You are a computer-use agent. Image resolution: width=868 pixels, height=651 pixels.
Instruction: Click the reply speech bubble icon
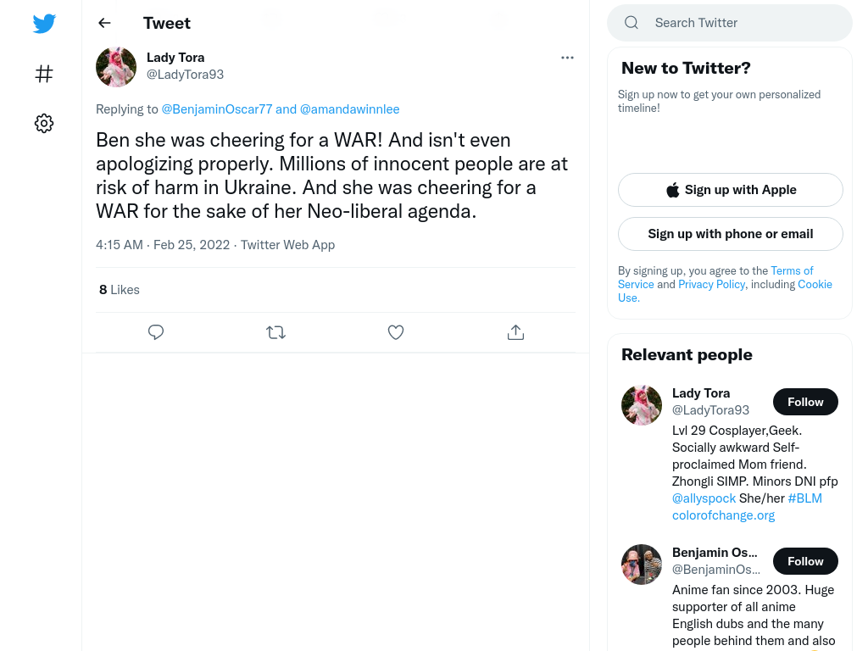click(x=156, y=332)
